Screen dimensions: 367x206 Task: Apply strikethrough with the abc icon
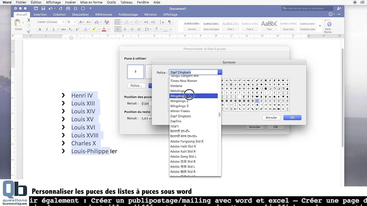click(63, 29)
